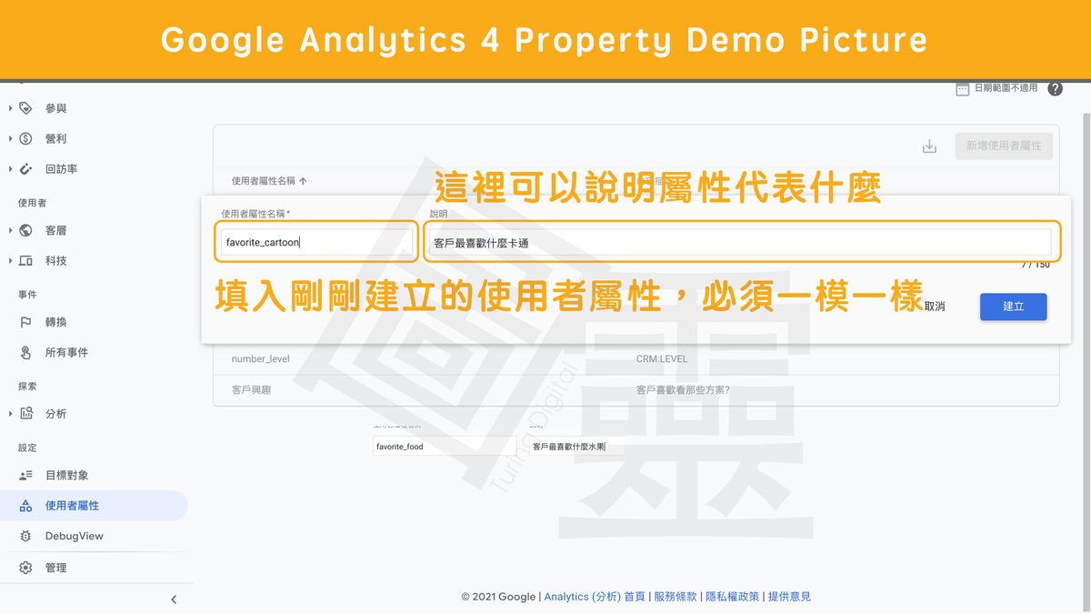Image resolution: width=1091 pixels, height=614 pixels.
Task: Open the 提供意見 link
Action: point(789,597)
